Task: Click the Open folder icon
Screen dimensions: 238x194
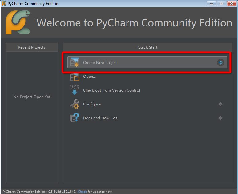Action: 75,77
